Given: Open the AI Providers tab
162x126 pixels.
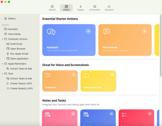Looking at the screenshot, I should click(x=94, y=8).
